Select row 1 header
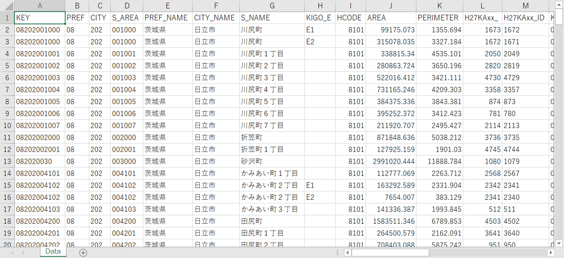This screenshot has height=258, width=564. [x=7, y=18]
